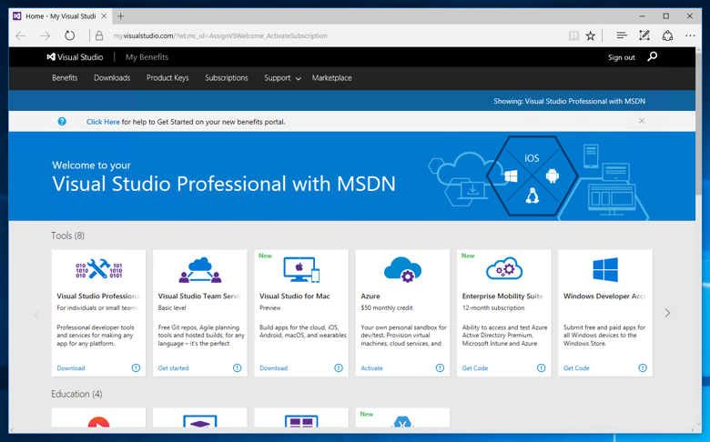This screenshot has width=710, height=442.
Task: Click Sign out link
Action: (621, 57)
